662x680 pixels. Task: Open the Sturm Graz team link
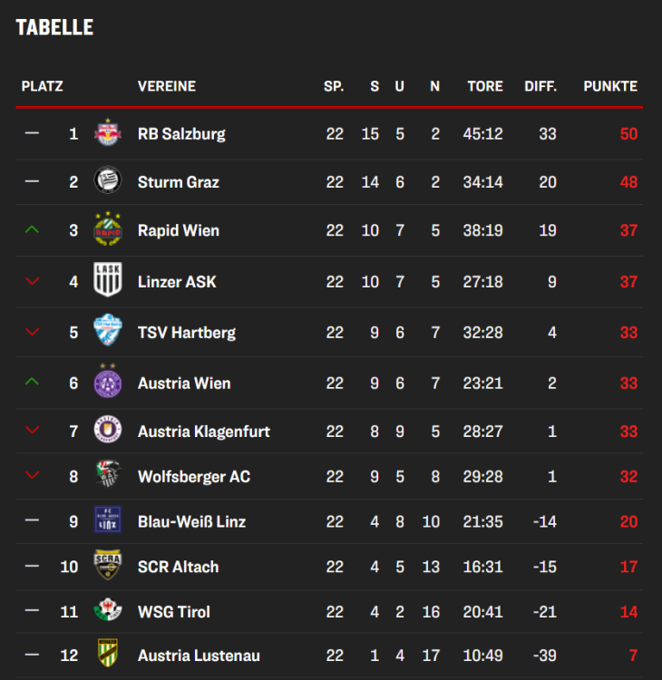[x=179, y=181]
